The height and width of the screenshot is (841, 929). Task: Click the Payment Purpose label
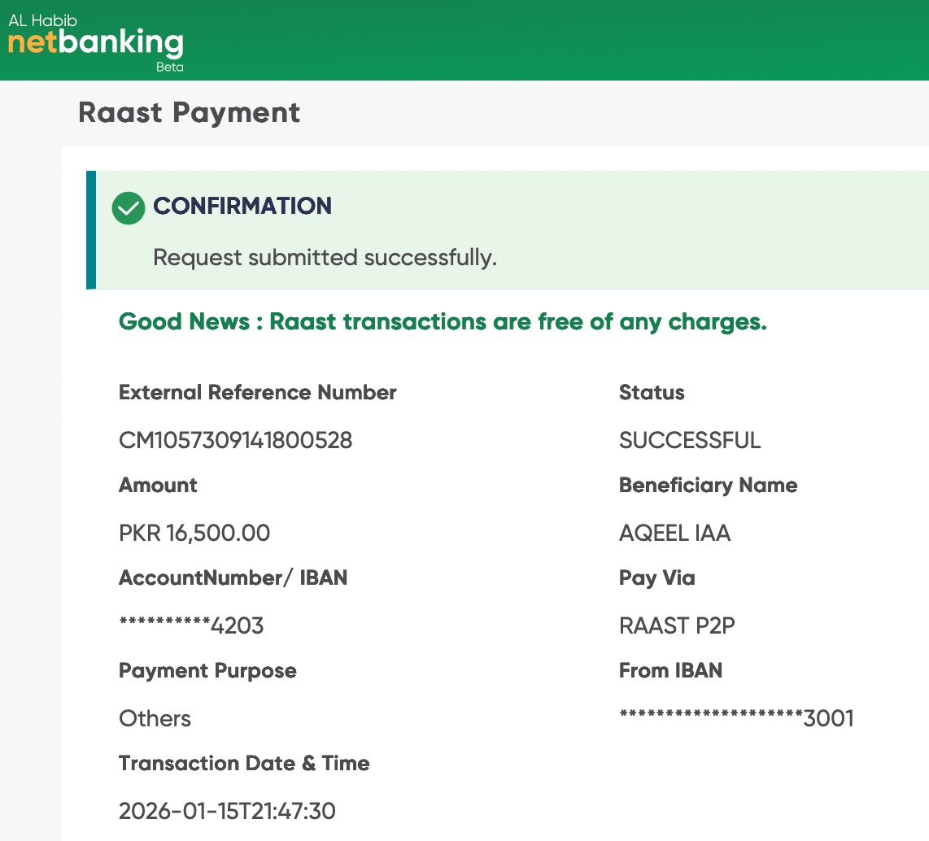tap(207, 671)
